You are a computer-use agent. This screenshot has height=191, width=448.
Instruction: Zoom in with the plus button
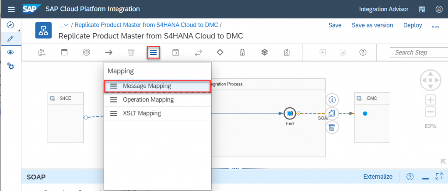click(430, 100)
